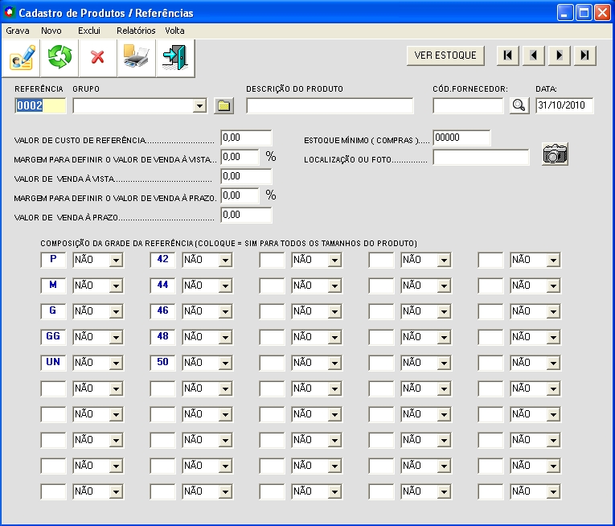The width and height of the screenshot is (615, 526).
Task: Click the size box labeled 42
Action: [162, 260]
